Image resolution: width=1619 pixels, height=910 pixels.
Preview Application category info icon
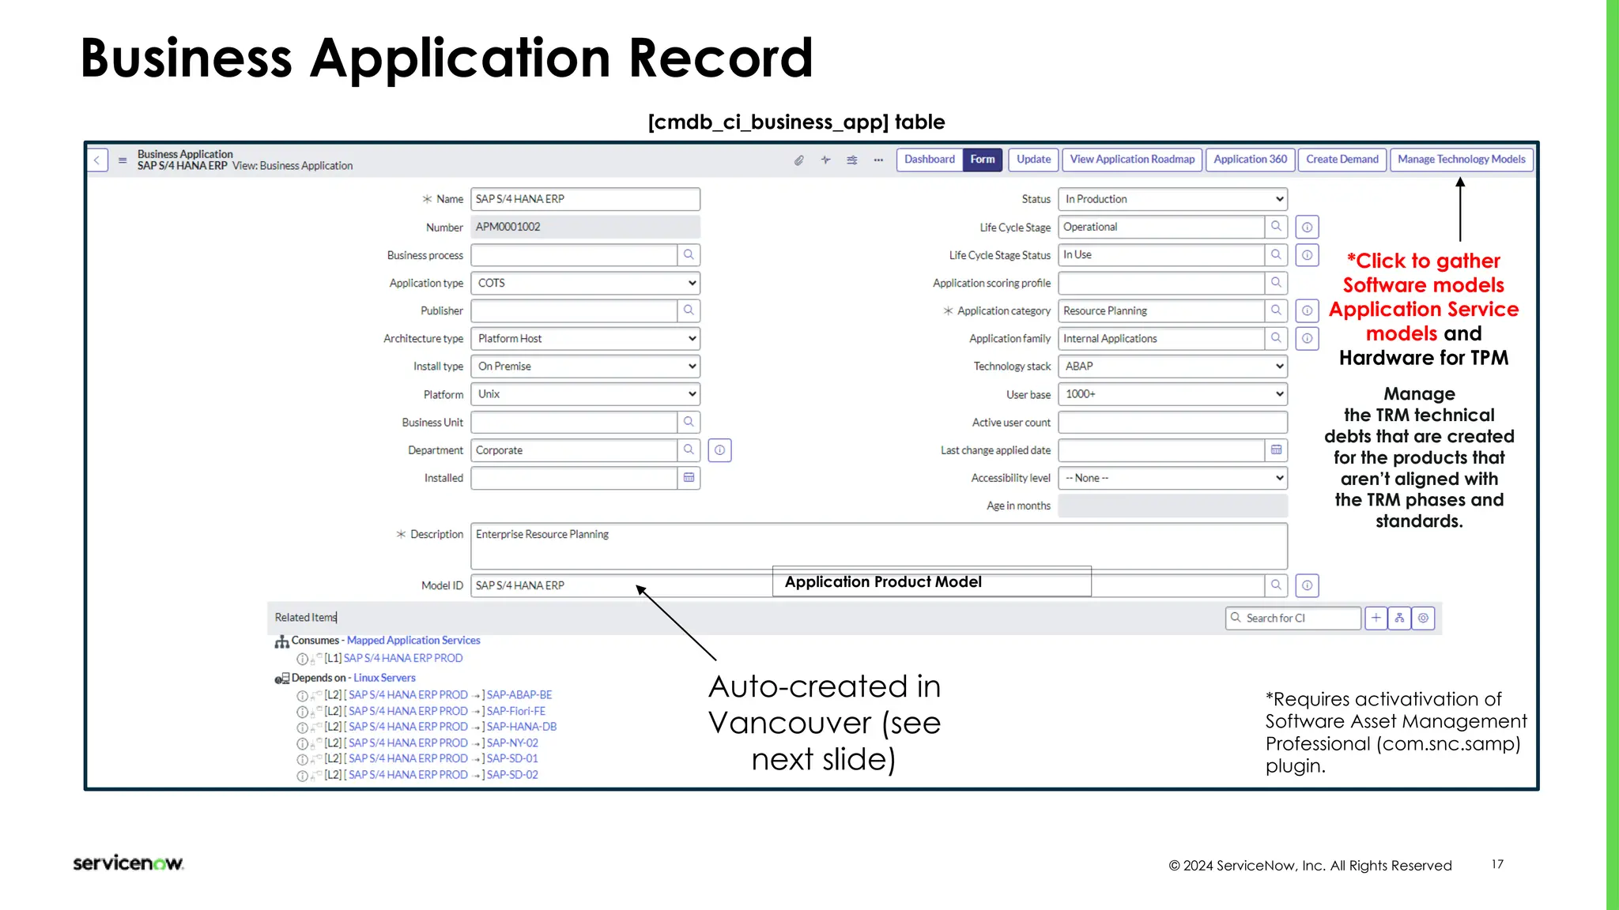[x=1308, y=311]
